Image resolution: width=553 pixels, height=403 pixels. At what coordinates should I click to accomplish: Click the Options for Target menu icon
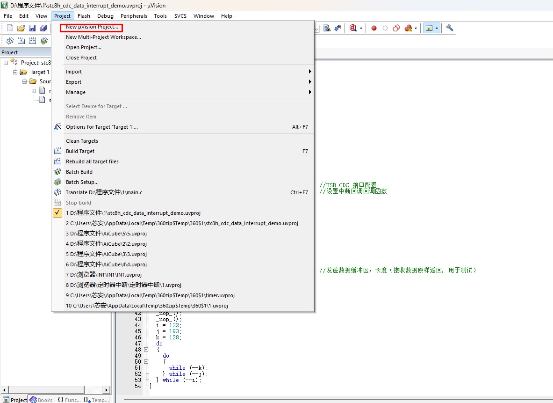(x=57, y=126)
